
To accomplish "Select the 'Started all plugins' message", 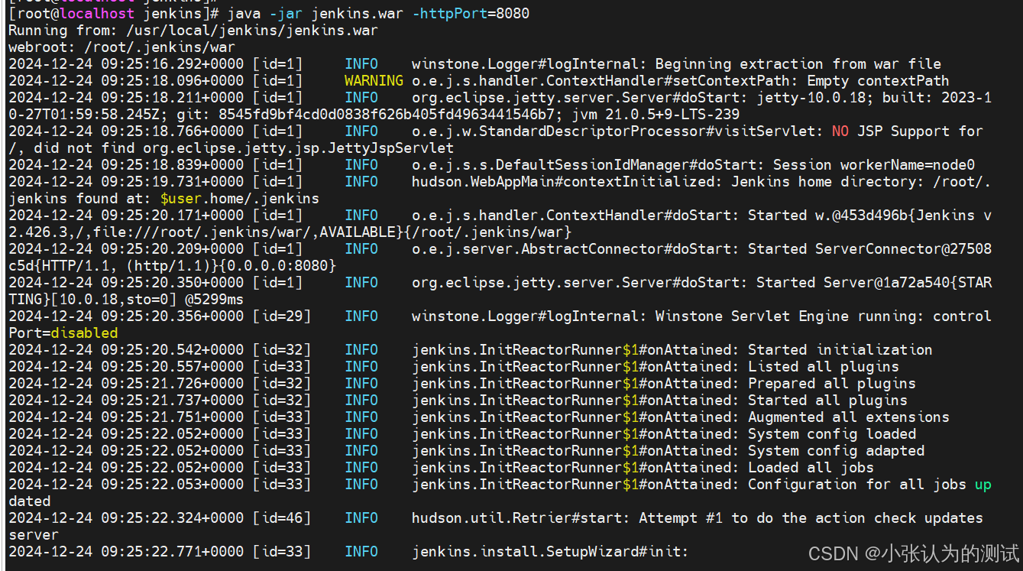I will click(827, 401).
